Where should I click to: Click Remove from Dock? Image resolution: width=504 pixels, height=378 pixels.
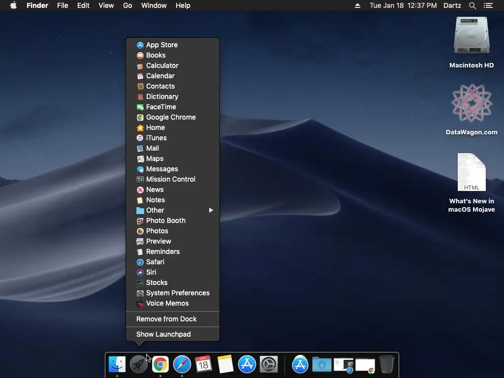[x=173, y=319]
